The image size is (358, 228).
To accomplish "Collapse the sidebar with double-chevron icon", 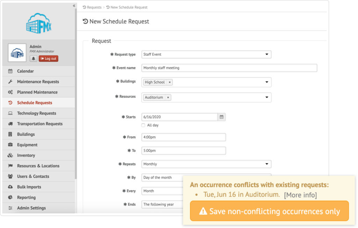I will 74,6.
